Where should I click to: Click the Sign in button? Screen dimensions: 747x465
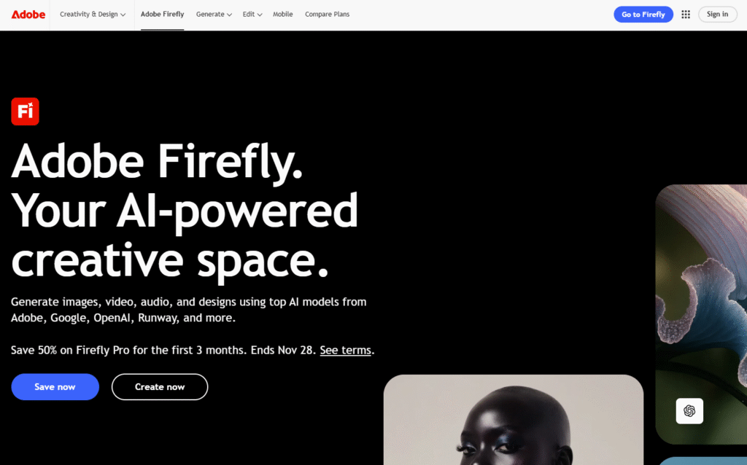pyautogui.click(x=718, y=15)
